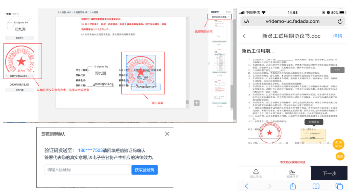
Task: Reload the page in mobile browser
Action: [x=340, y=21]
